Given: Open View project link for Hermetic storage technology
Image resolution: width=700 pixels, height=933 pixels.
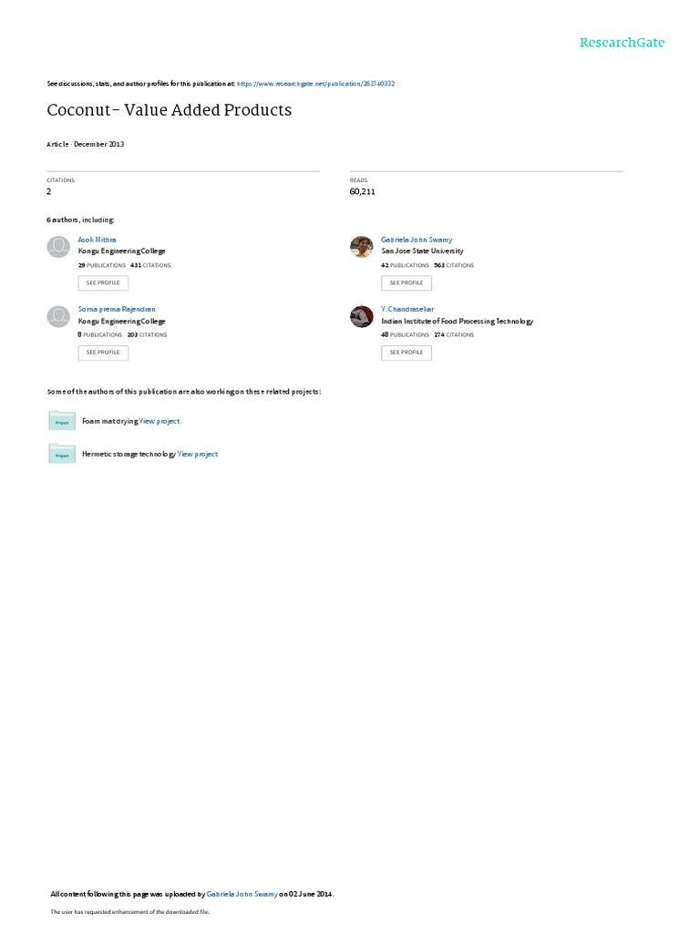Looking at the screenshot, I should coord(198,454).
